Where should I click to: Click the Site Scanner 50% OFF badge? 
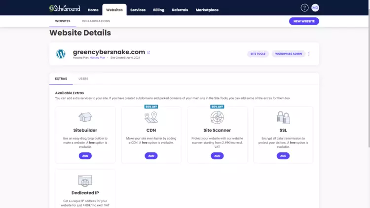click(x=217, y=106)
